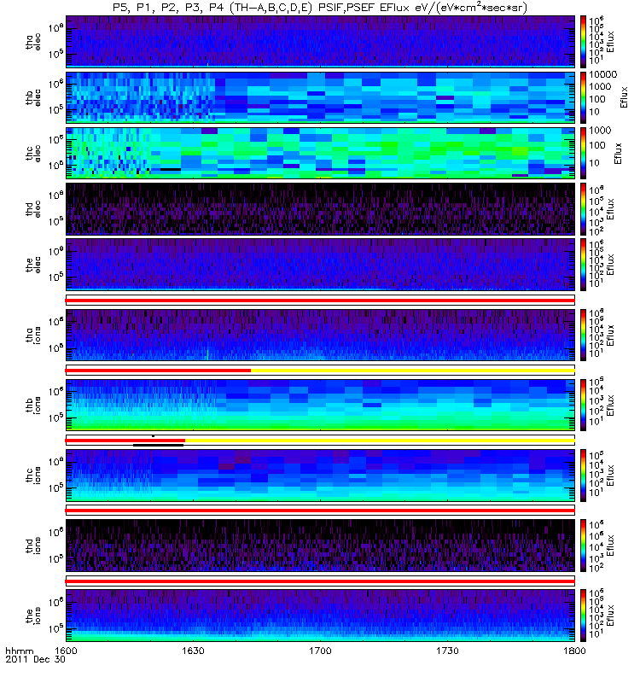Click the 1730 time axis label

447,651
